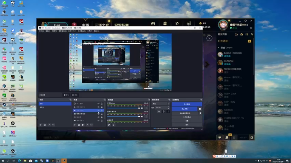Image resolution: width=291 pixels, height=163 pixels.
Task: Open virtual camera settings via the gear icon
Action: 200,113
